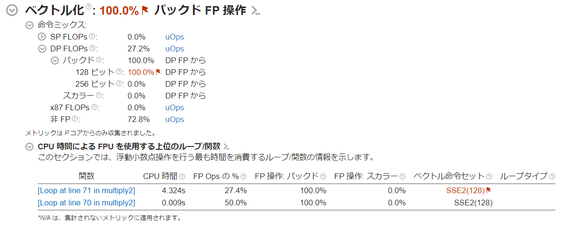Open uOps link for DP FLOPs
This screenshot has height=228, width=577.
point(174,49)
